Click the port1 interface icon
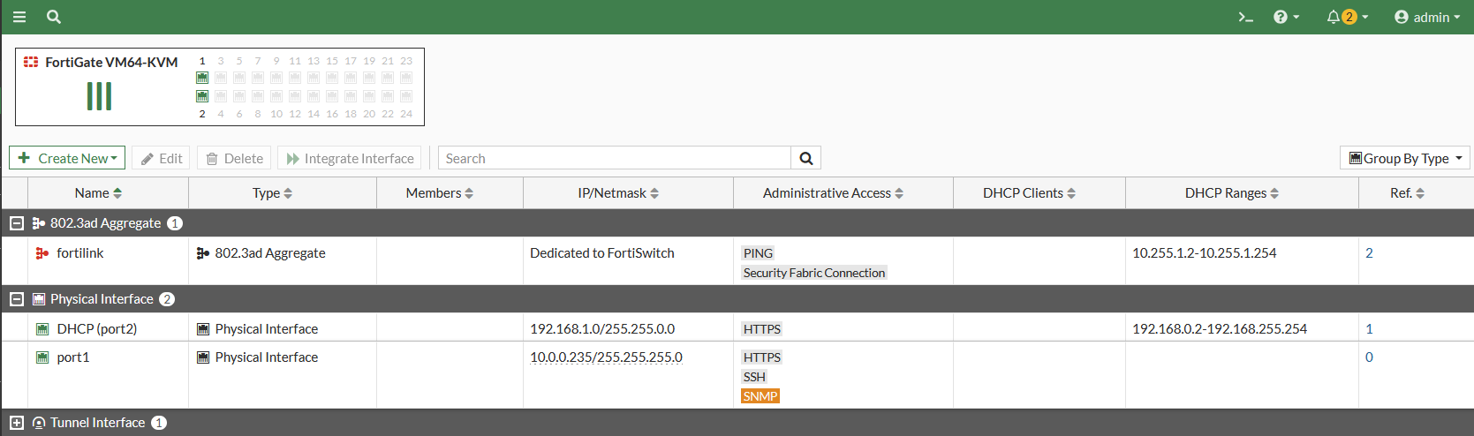 pyautogui.click(x=42, y=357)
